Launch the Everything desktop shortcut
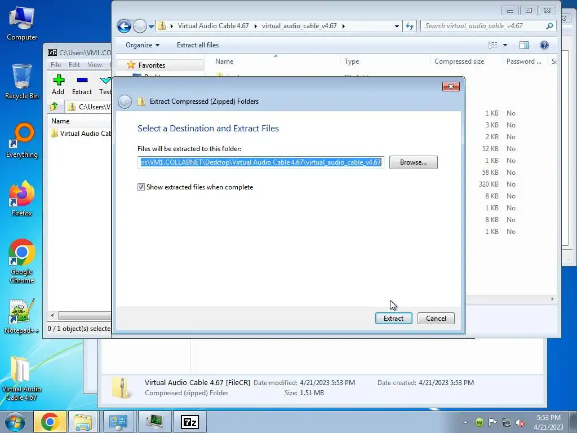The image size is (577, 433). pos(22,140)
